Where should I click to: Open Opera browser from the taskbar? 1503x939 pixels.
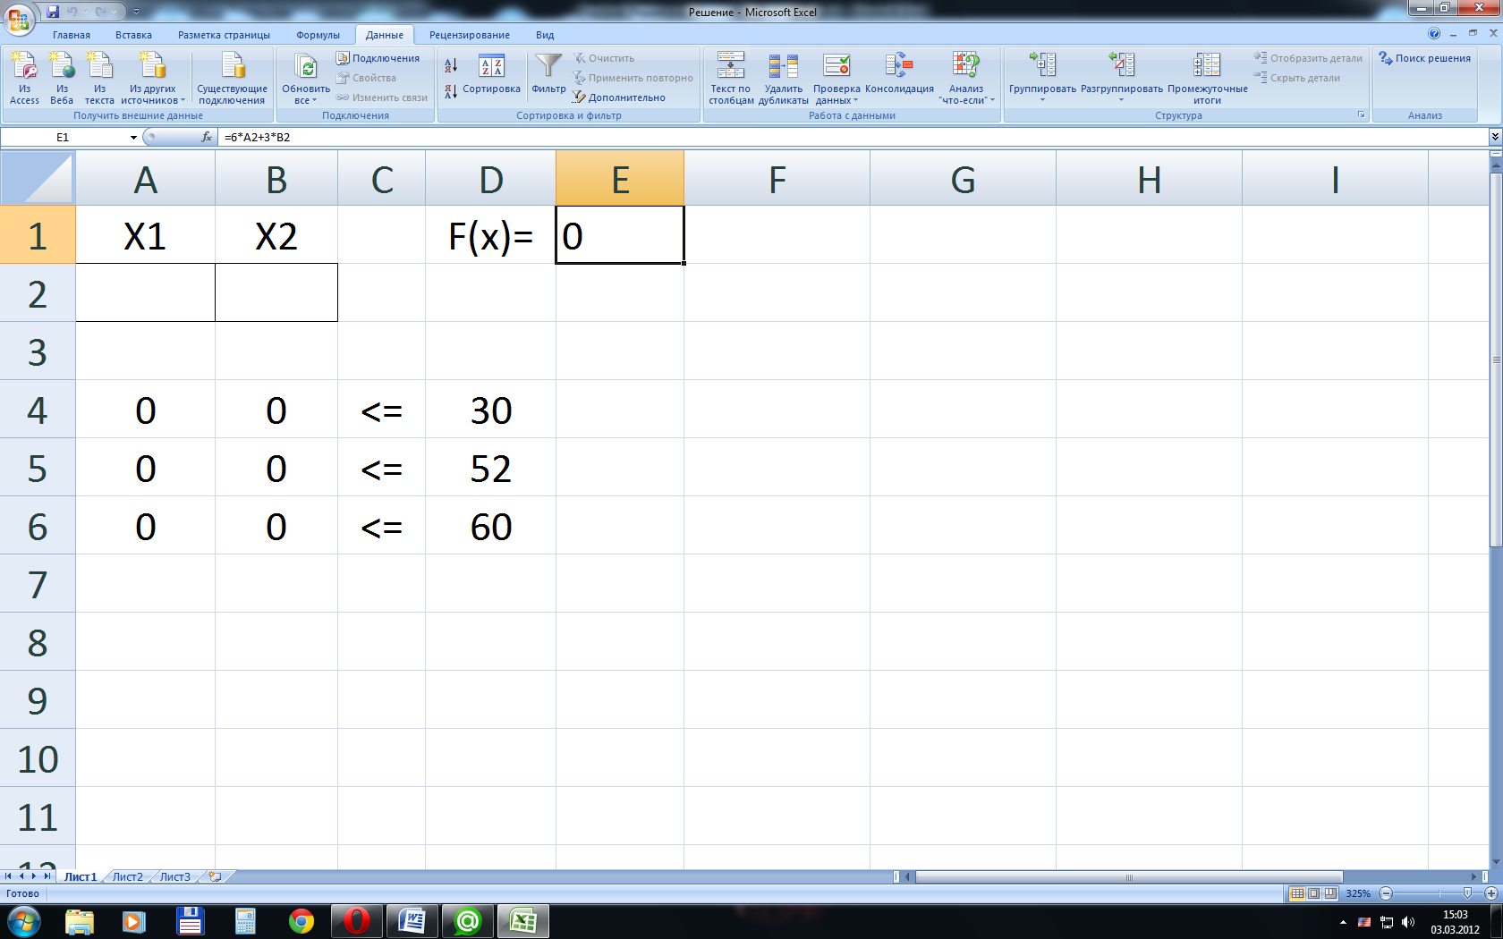point(356,921)
